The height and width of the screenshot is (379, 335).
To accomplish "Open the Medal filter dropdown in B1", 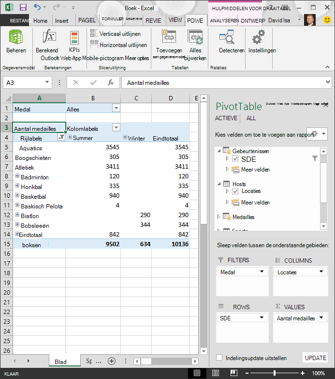I will click(x=116, y=108).
